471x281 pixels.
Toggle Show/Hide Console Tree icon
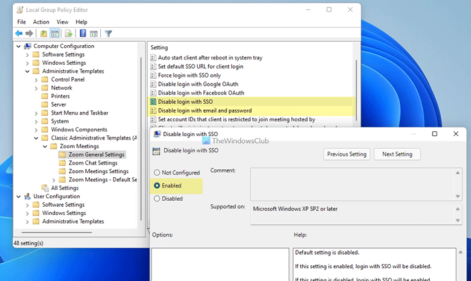55,33
